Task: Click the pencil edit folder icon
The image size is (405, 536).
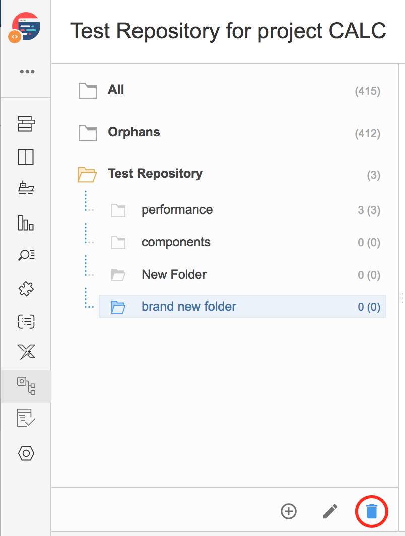Action: pyautogui.click(x=330, y=511)
